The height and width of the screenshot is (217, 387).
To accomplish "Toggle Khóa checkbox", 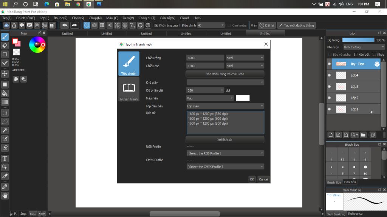I will tap(375, 54).
